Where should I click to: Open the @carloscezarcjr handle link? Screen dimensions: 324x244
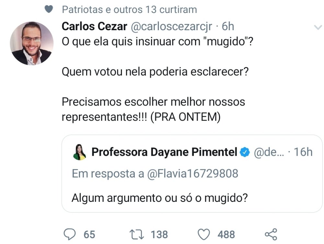pyautogui.click(x=171, y=27)
